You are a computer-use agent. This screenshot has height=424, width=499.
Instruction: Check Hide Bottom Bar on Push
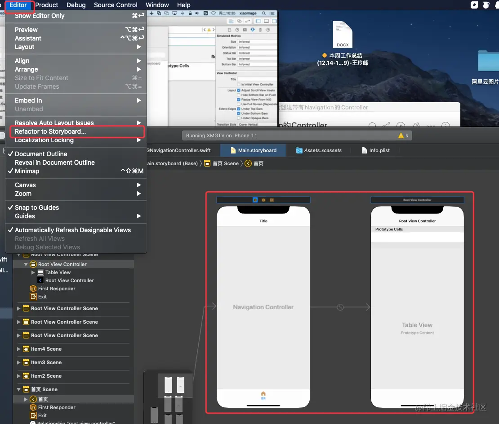click(x=239, y=95)
